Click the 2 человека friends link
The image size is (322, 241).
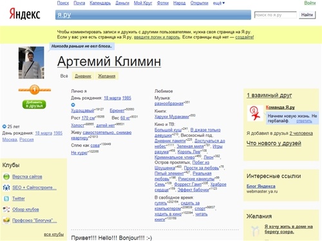[x=301, y=134]
